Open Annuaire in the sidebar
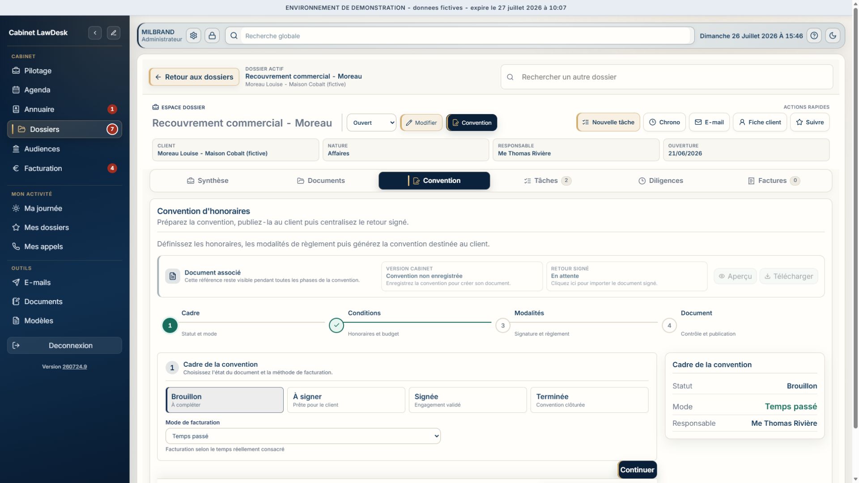 (x=64, y=109)
